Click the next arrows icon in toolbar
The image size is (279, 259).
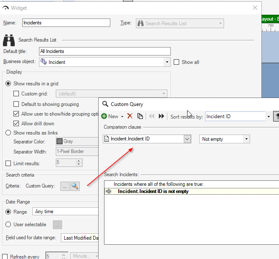161,116
